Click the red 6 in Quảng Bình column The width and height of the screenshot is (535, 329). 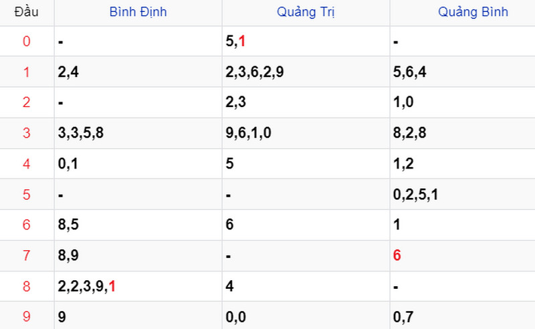tap(397, 255)
